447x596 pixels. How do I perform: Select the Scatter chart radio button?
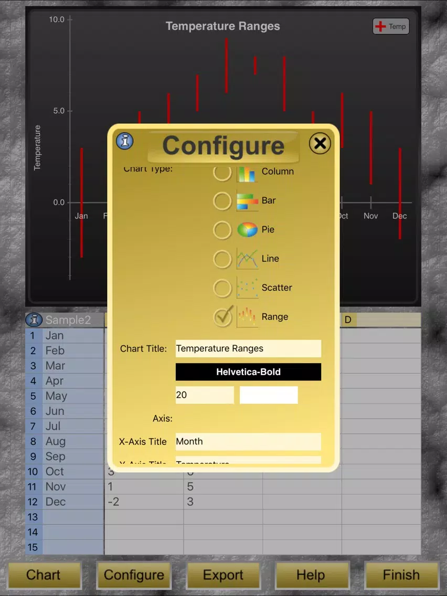click(x=222, y=288)
